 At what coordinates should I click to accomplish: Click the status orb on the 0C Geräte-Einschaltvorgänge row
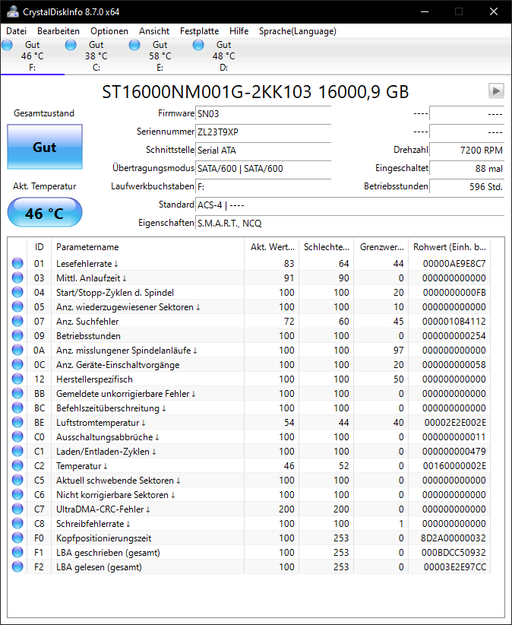pyautogui.click(x=17, y=364)
